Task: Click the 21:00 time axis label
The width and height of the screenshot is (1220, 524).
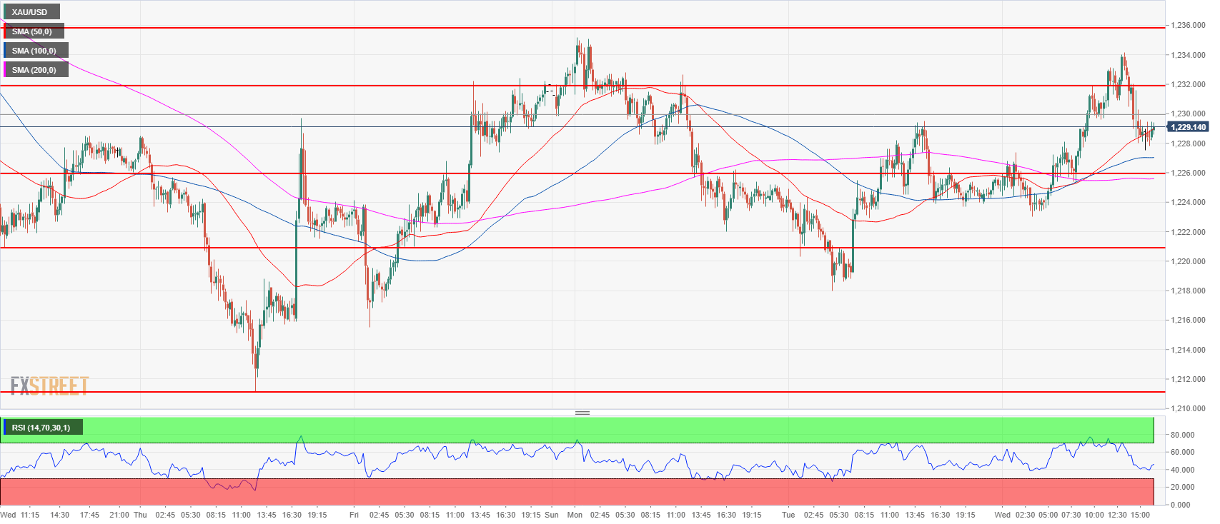Action: 119,515
